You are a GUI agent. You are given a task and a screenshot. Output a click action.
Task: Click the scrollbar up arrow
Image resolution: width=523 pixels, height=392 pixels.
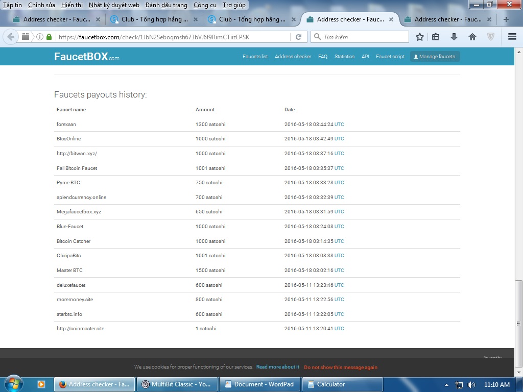tap(518, 52)
